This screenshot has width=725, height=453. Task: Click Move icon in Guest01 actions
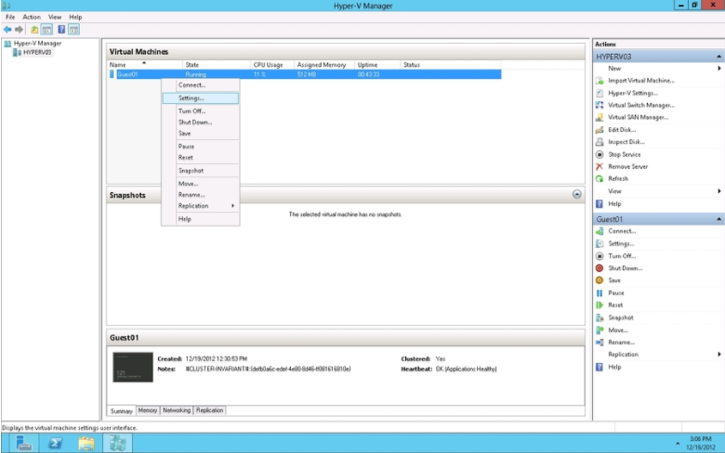(600, 330)
